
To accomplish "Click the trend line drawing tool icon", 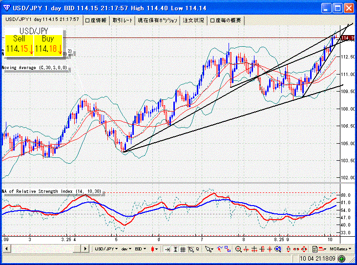I will 220,249.
